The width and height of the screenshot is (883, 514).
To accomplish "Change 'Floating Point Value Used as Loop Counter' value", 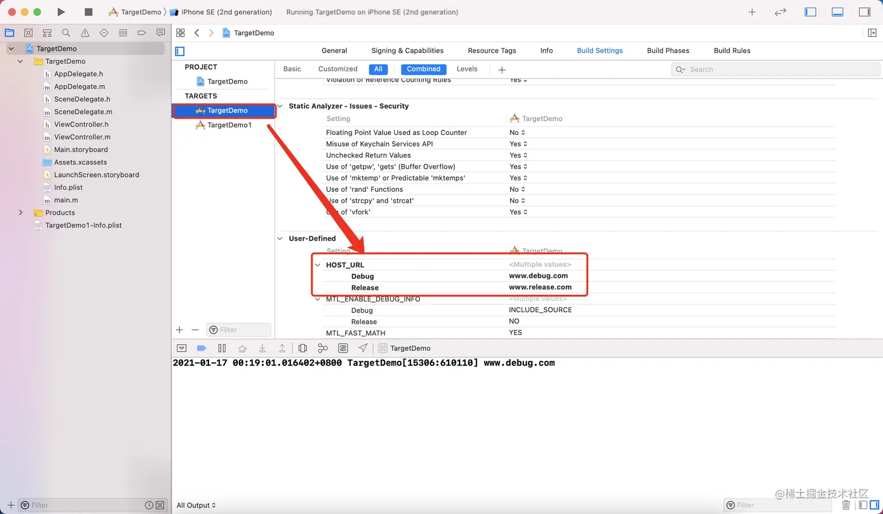I will pos(517,133).
